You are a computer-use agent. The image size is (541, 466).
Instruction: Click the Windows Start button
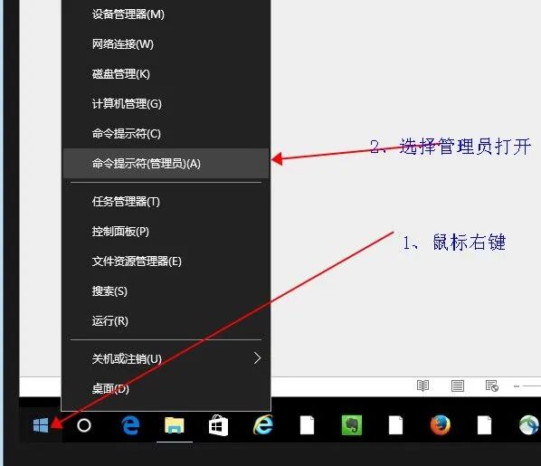coord(41,425)
